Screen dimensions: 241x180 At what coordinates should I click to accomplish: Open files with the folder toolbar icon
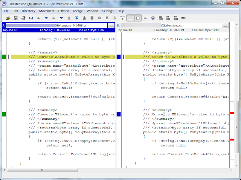point(8,18)
